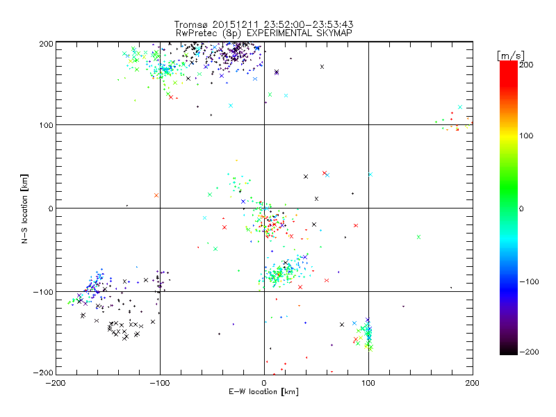Click the E-W axis tick label '-100'
556x417 pixels.
coord(160,383)
